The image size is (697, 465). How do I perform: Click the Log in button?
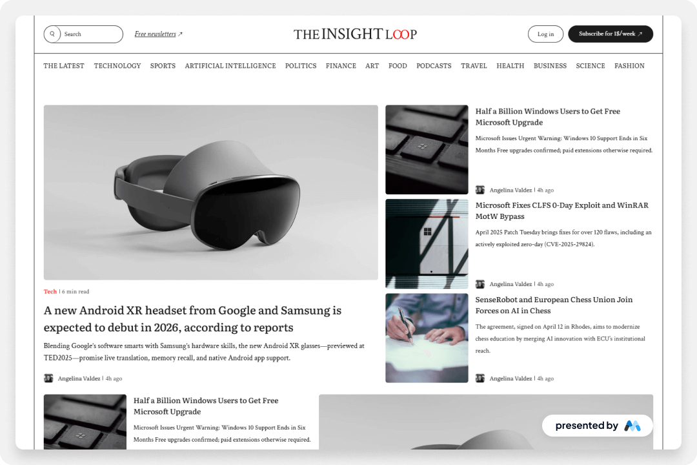coord(545,34)
